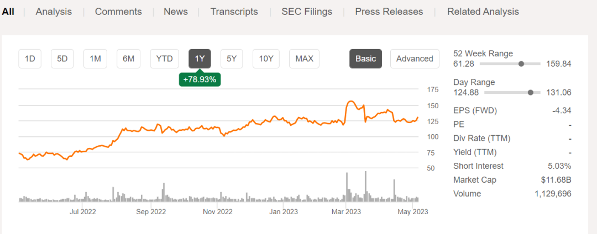Set chart range to 1D
This screenshot has height=234, width=597.
(30, 59)
